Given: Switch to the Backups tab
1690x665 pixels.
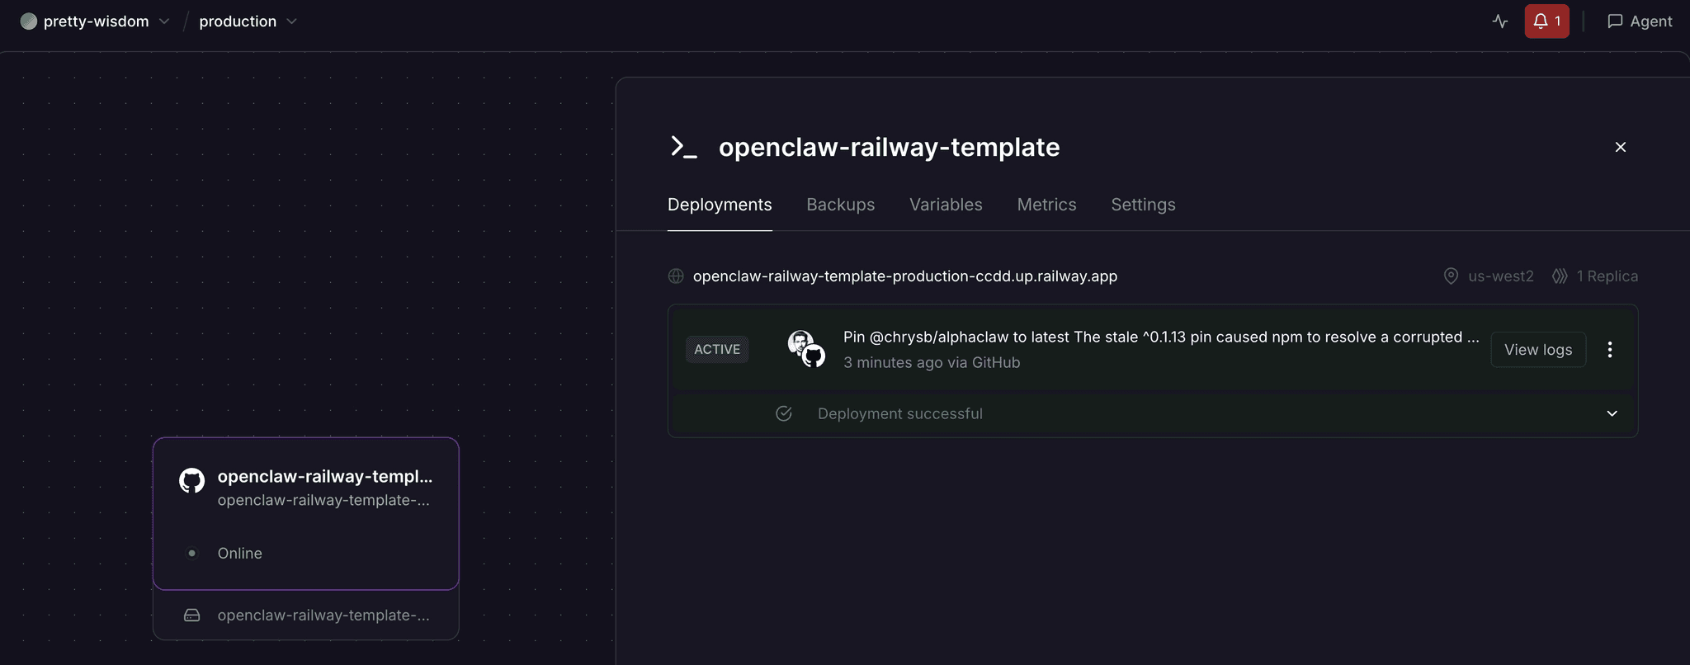Looking at the screenshot, I should tap(840, 205).
